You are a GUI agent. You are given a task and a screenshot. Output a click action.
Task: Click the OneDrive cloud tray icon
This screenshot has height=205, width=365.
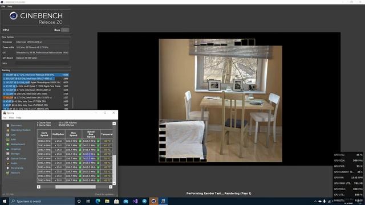pos(320,201)
